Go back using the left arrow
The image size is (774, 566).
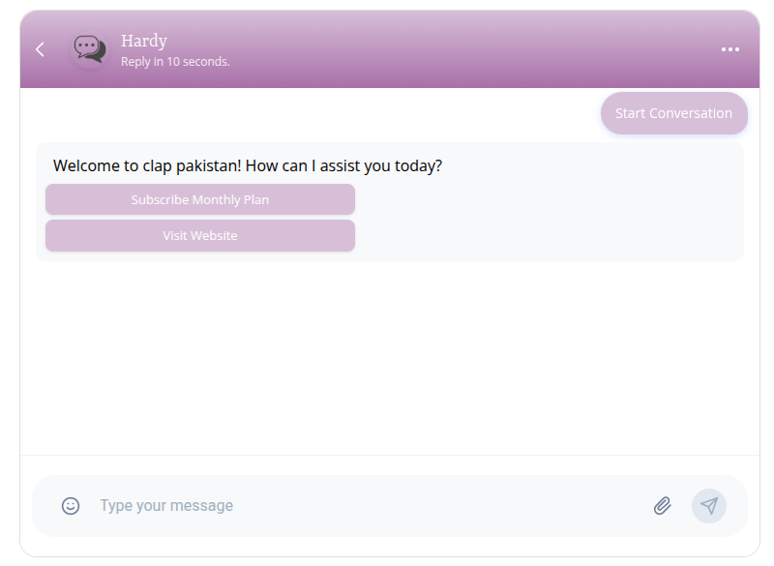[x=40, y=49]
